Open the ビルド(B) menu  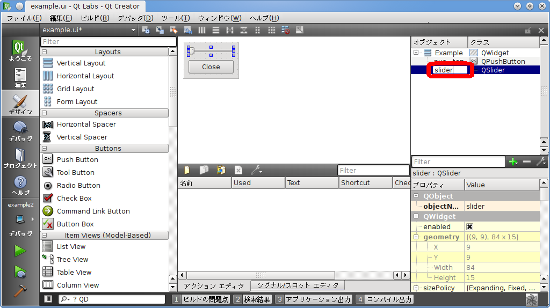pos(95,18)
